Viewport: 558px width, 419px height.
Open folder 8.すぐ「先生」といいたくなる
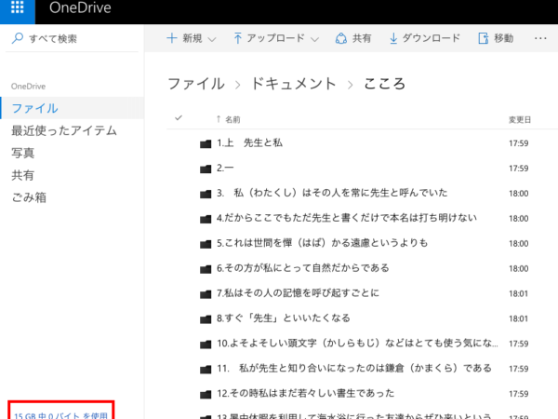(284, 318)
